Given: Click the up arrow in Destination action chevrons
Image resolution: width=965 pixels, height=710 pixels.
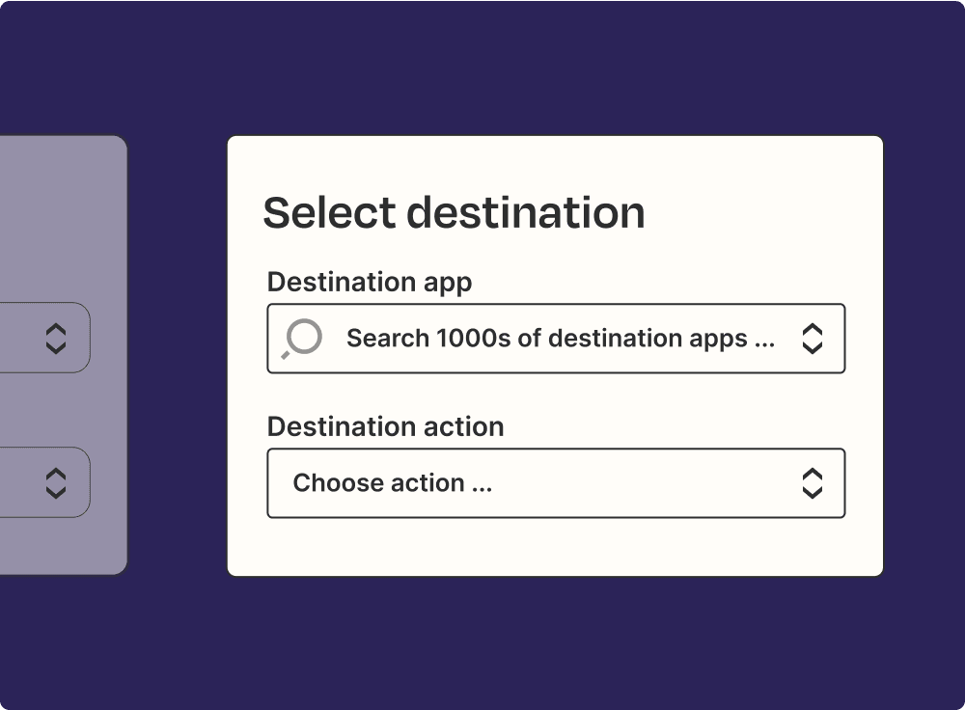Looking at the screenshot, I should coord(813,475).
